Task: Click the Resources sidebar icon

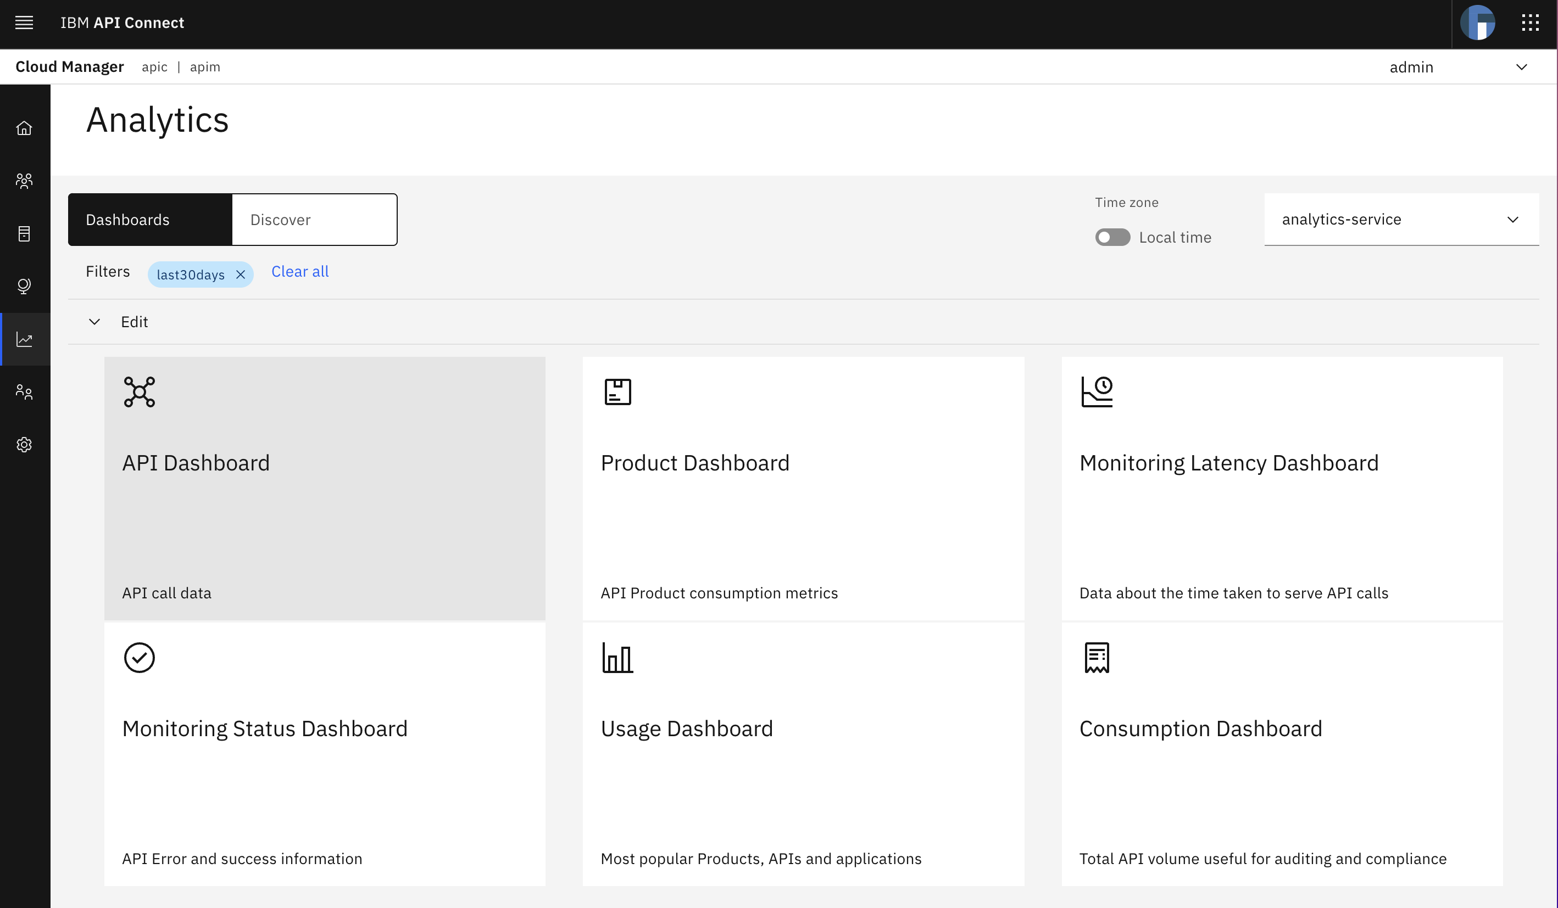Action: [24, 233]
